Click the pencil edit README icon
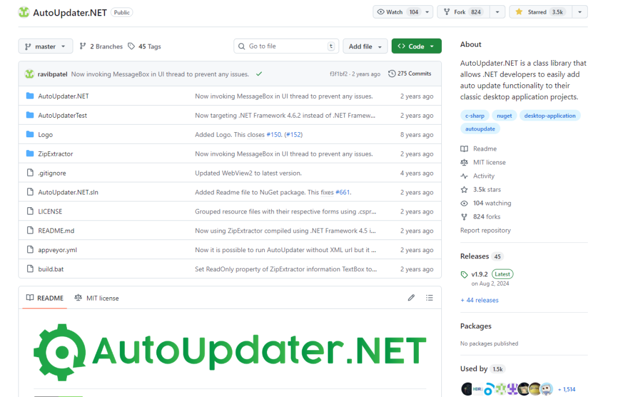Viewport: 623px width, 397px height. (x=411, y=298)
